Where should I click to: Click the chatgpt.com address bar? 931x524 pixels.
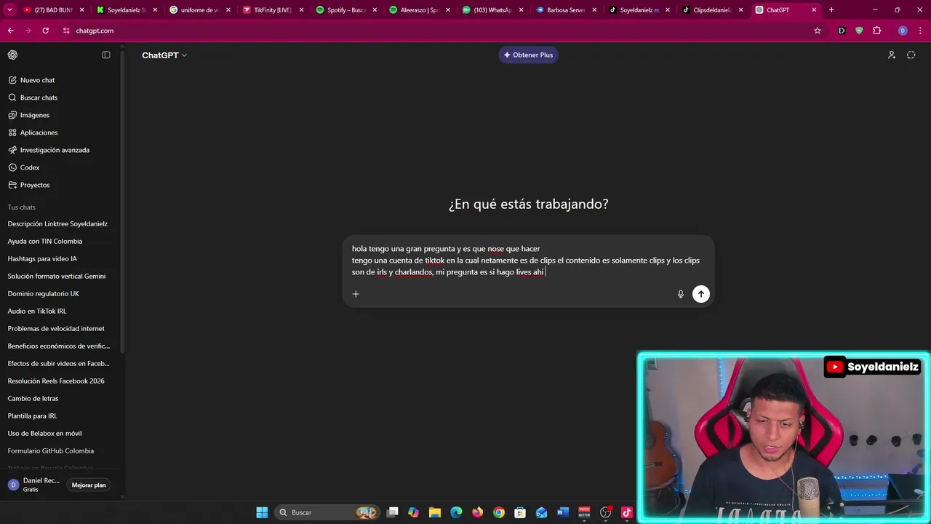pos(436,31)
